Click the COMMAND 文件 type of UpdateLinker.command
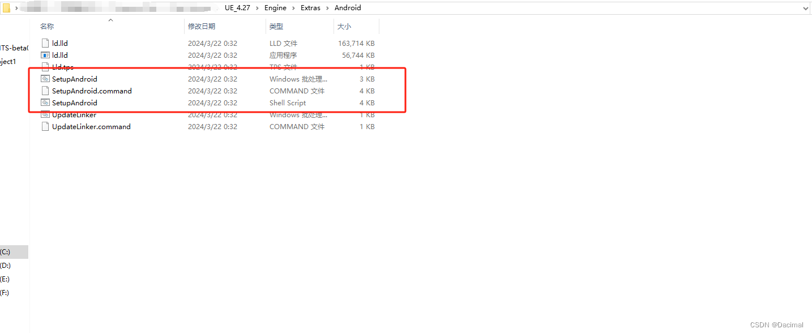This screenshot has height=333, width=812. pyautogui.click(x=297, y=126)
